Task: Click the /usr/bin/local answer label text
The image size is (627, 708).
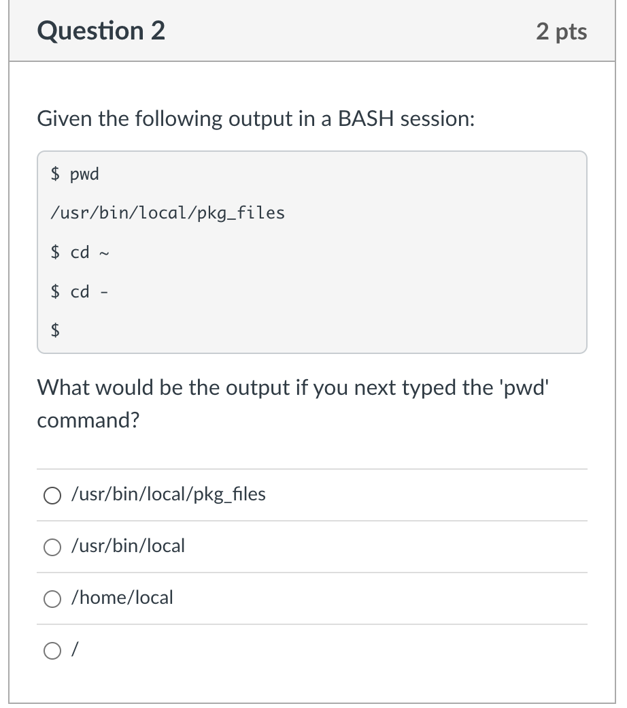Action: point(128,546)
